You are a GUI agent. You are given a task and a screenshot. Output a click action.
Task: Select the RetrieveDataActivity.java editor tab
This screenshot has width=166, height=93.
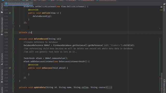(18, 4)
